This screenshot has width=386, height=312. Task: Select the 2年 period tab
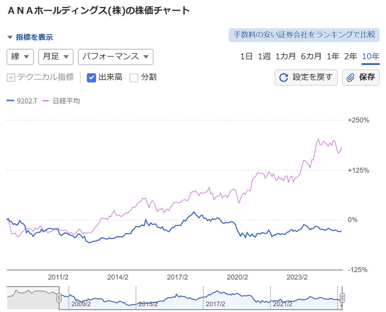pyautogui.click(x=350, y=56)
